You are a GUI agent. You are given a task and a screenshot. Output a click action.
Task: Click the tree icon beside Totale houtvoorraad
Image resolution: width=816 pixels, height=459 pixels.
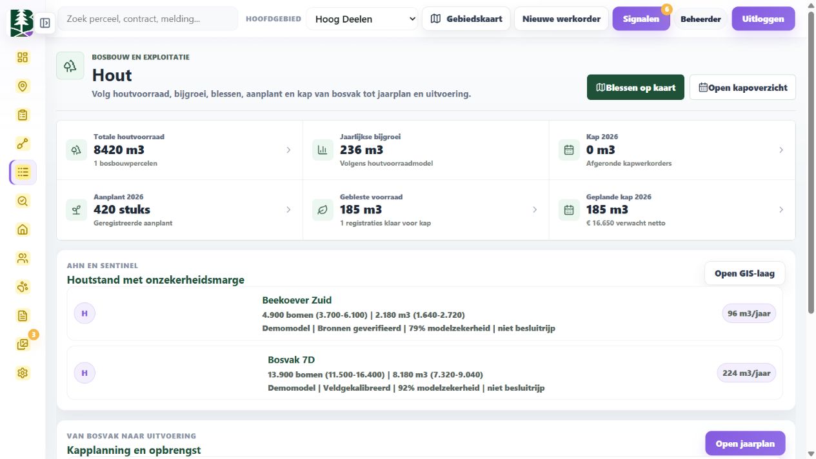pos(76,150)
